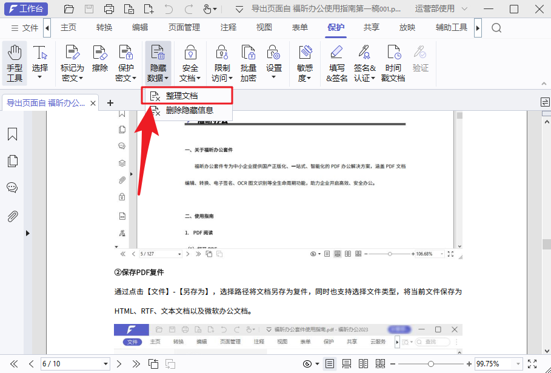Open a new document tab with plus button
The width and height of the screenshot is (551, 373).
[110, 102]
